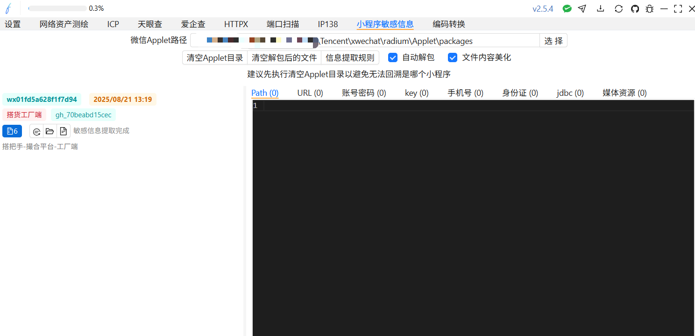The height and width of the screenshot is (336, 695).
Task: Open the 编码转换 tab
Action: pos(448,24)
